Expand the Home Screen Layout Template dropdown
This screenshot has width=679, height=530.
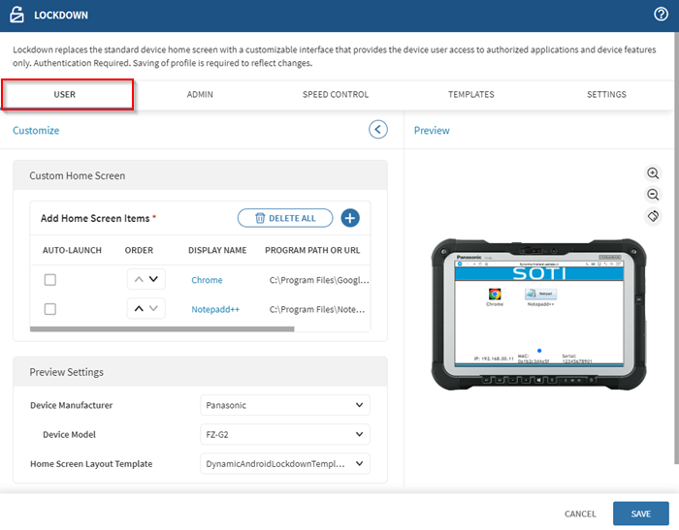[285, 464]
